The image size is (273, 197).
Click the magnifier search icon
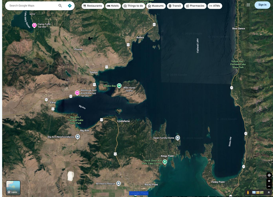[60, 6]
